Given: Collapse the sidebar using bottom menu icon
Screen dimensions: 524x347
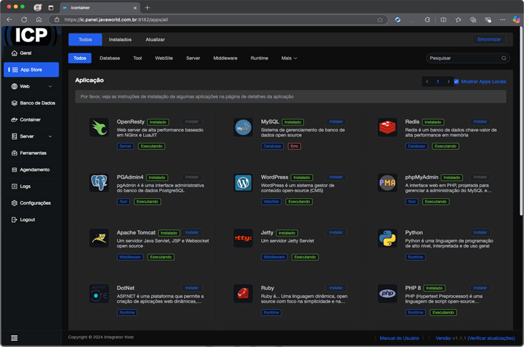Looking at the screenshot, I should [x=14, y=338].
